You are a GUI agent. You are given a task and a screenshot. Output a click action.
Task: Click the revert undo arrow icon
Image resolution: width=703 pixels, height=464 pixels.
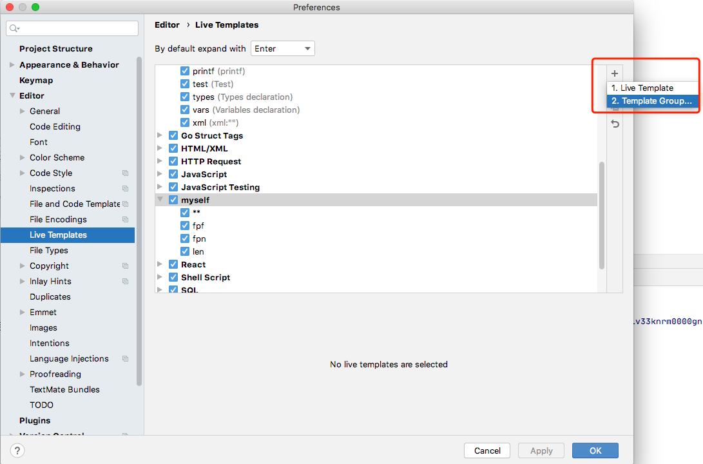pyautogui.click(x=615, y=124)
